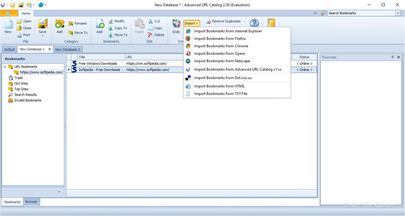Image resolution: width=405 pixels, height=216 pixels.
Task: Collapse the ribbon with the up chevron
Action: (x=315, y=13)
